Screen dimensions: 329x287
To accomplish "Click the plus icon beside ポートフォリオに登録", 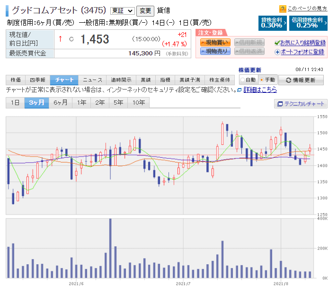I will click(x=277, y=52).
